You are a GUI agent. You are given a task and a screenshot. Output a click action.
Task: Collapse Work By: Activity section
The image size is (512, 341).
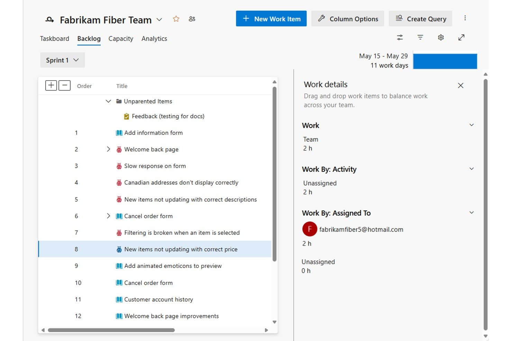[x=472, y=169]
